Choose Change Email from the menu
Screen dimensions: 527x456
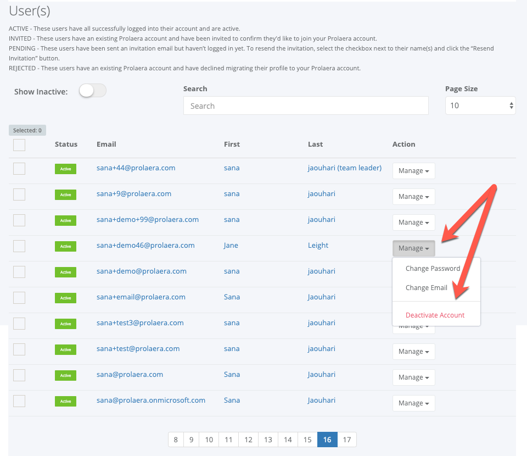(426, 287)
